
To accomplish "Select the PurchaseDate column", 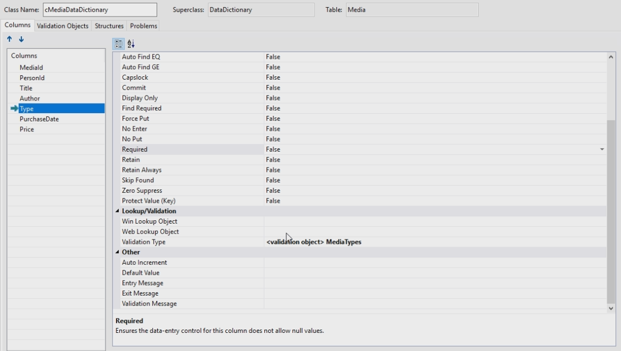I will (x=39, y=119).
